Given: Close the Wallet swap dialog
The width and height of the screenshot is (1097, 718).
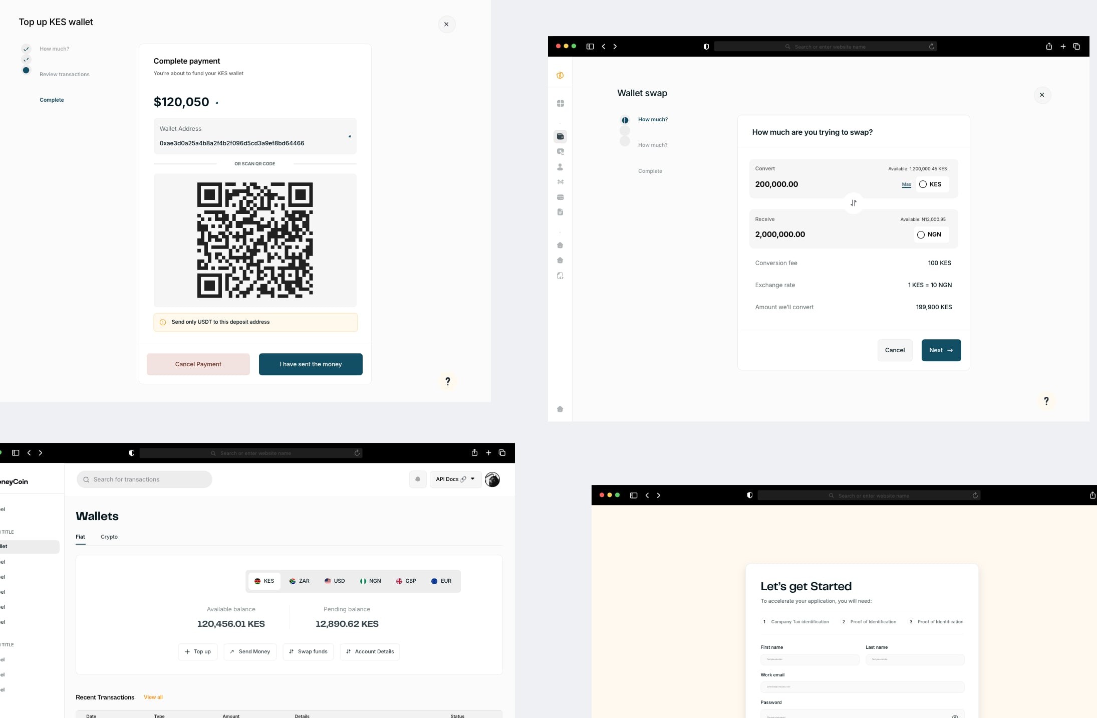Looking at the screenshot, I should 1042,95.
